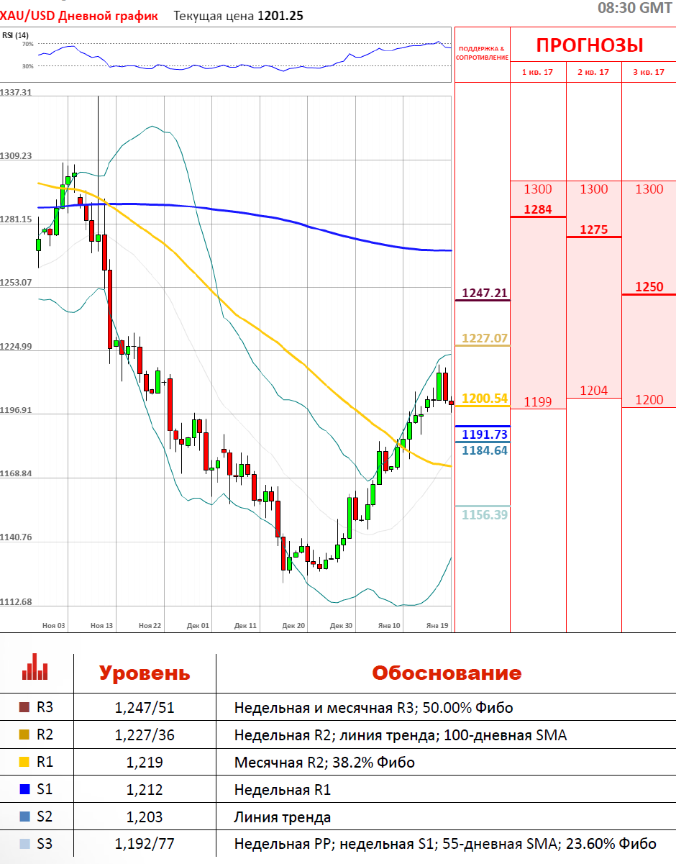Select the 1284 mean forecast for first quarter

pyautogui.click(x=537, y=209)
